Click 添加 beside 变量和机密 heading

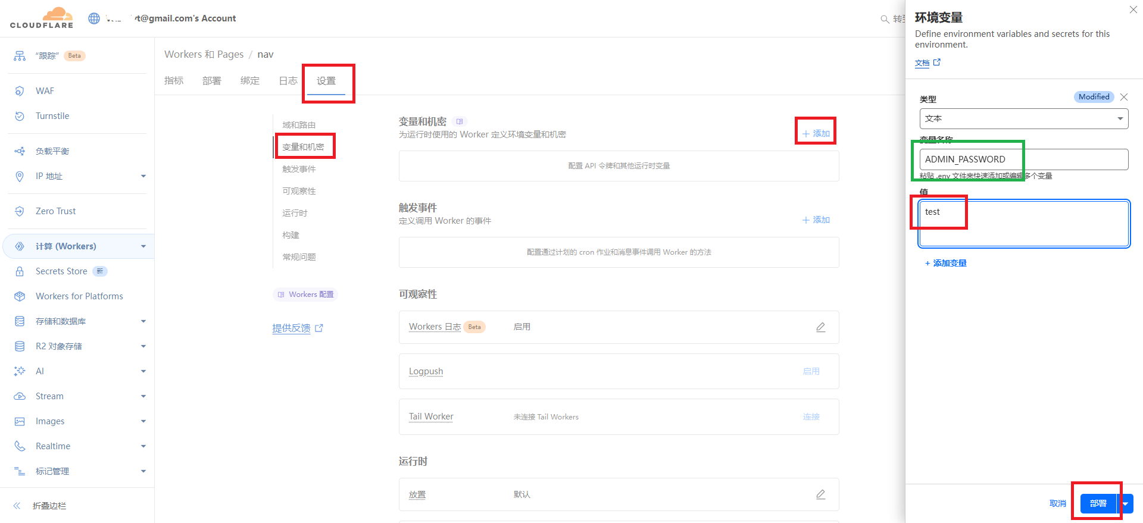816,134
